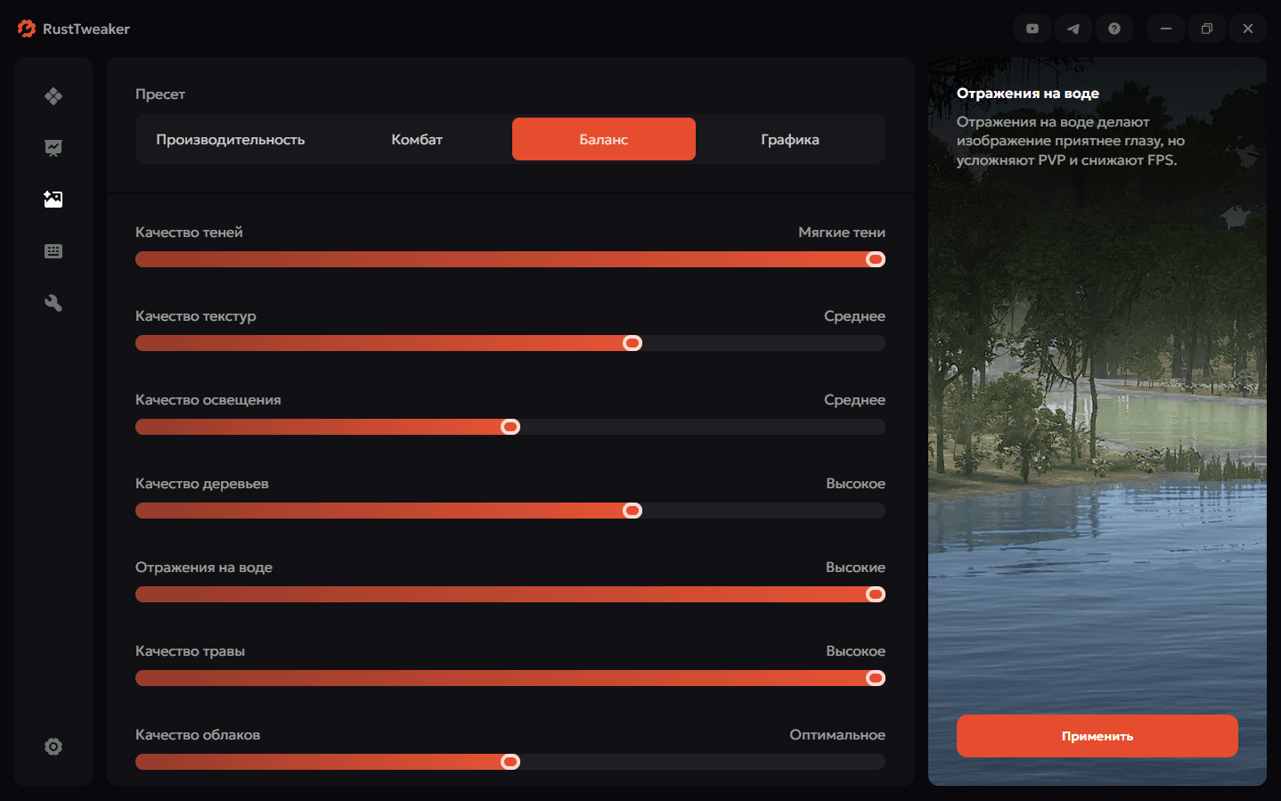Click the Качество текстур slider handle
Image resolution: width=1281 pixels, height=801 pixels.
tap(632, 343)
